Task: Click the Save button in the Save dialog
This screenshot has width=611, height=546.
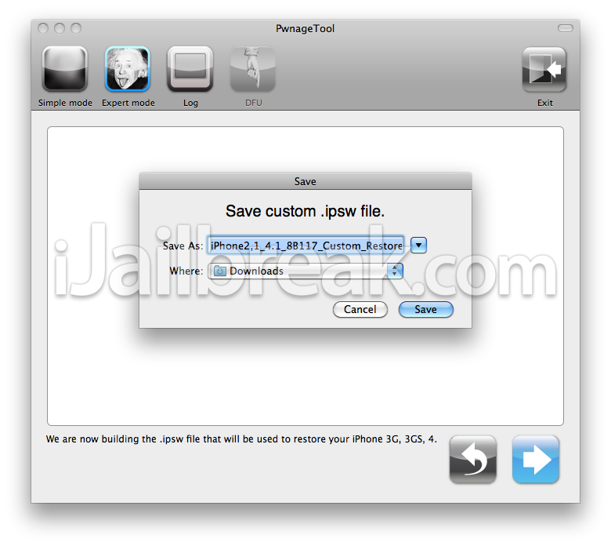Action: (x=426, y=310)
